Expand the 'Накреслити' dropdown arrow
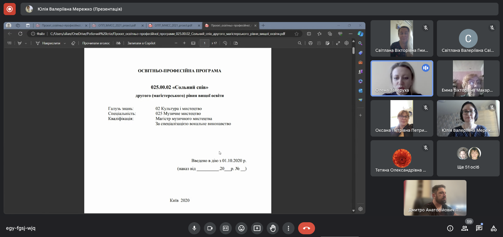503x237 pixels. [x=65, y=43]
